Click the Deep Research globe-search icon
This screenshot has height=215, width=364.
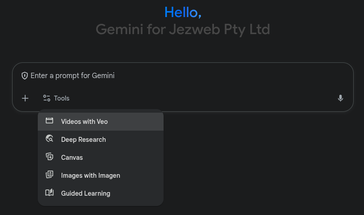pyautogui.click(x=49, y=139)
